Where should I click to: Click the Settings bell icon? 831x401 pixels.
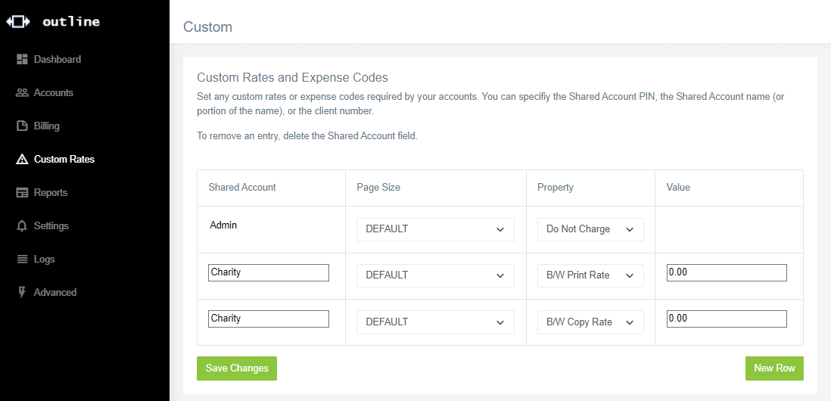click(x=22, y=225)
